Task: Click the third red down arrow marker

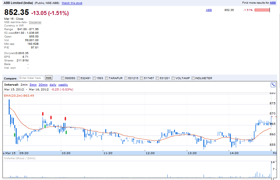Action: pyautogui.click(x=65, y=119)
